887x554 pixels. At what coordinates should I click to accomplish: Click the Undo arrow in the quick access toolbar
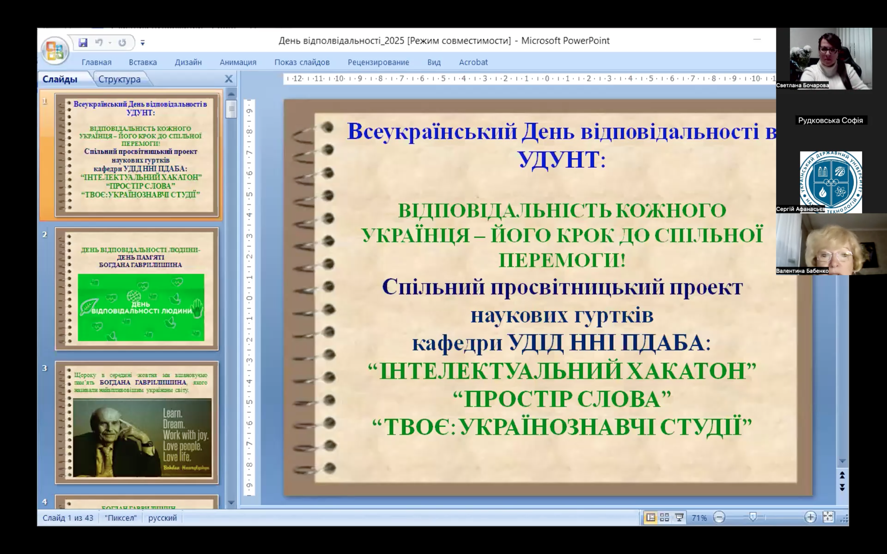click(99, 43)
